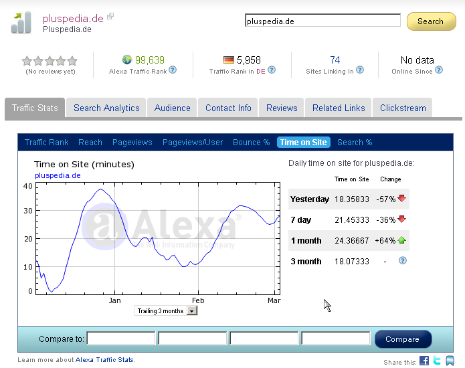
Task: Click the blue pluspedia.de chart legend link
Action: coord(58,175)
